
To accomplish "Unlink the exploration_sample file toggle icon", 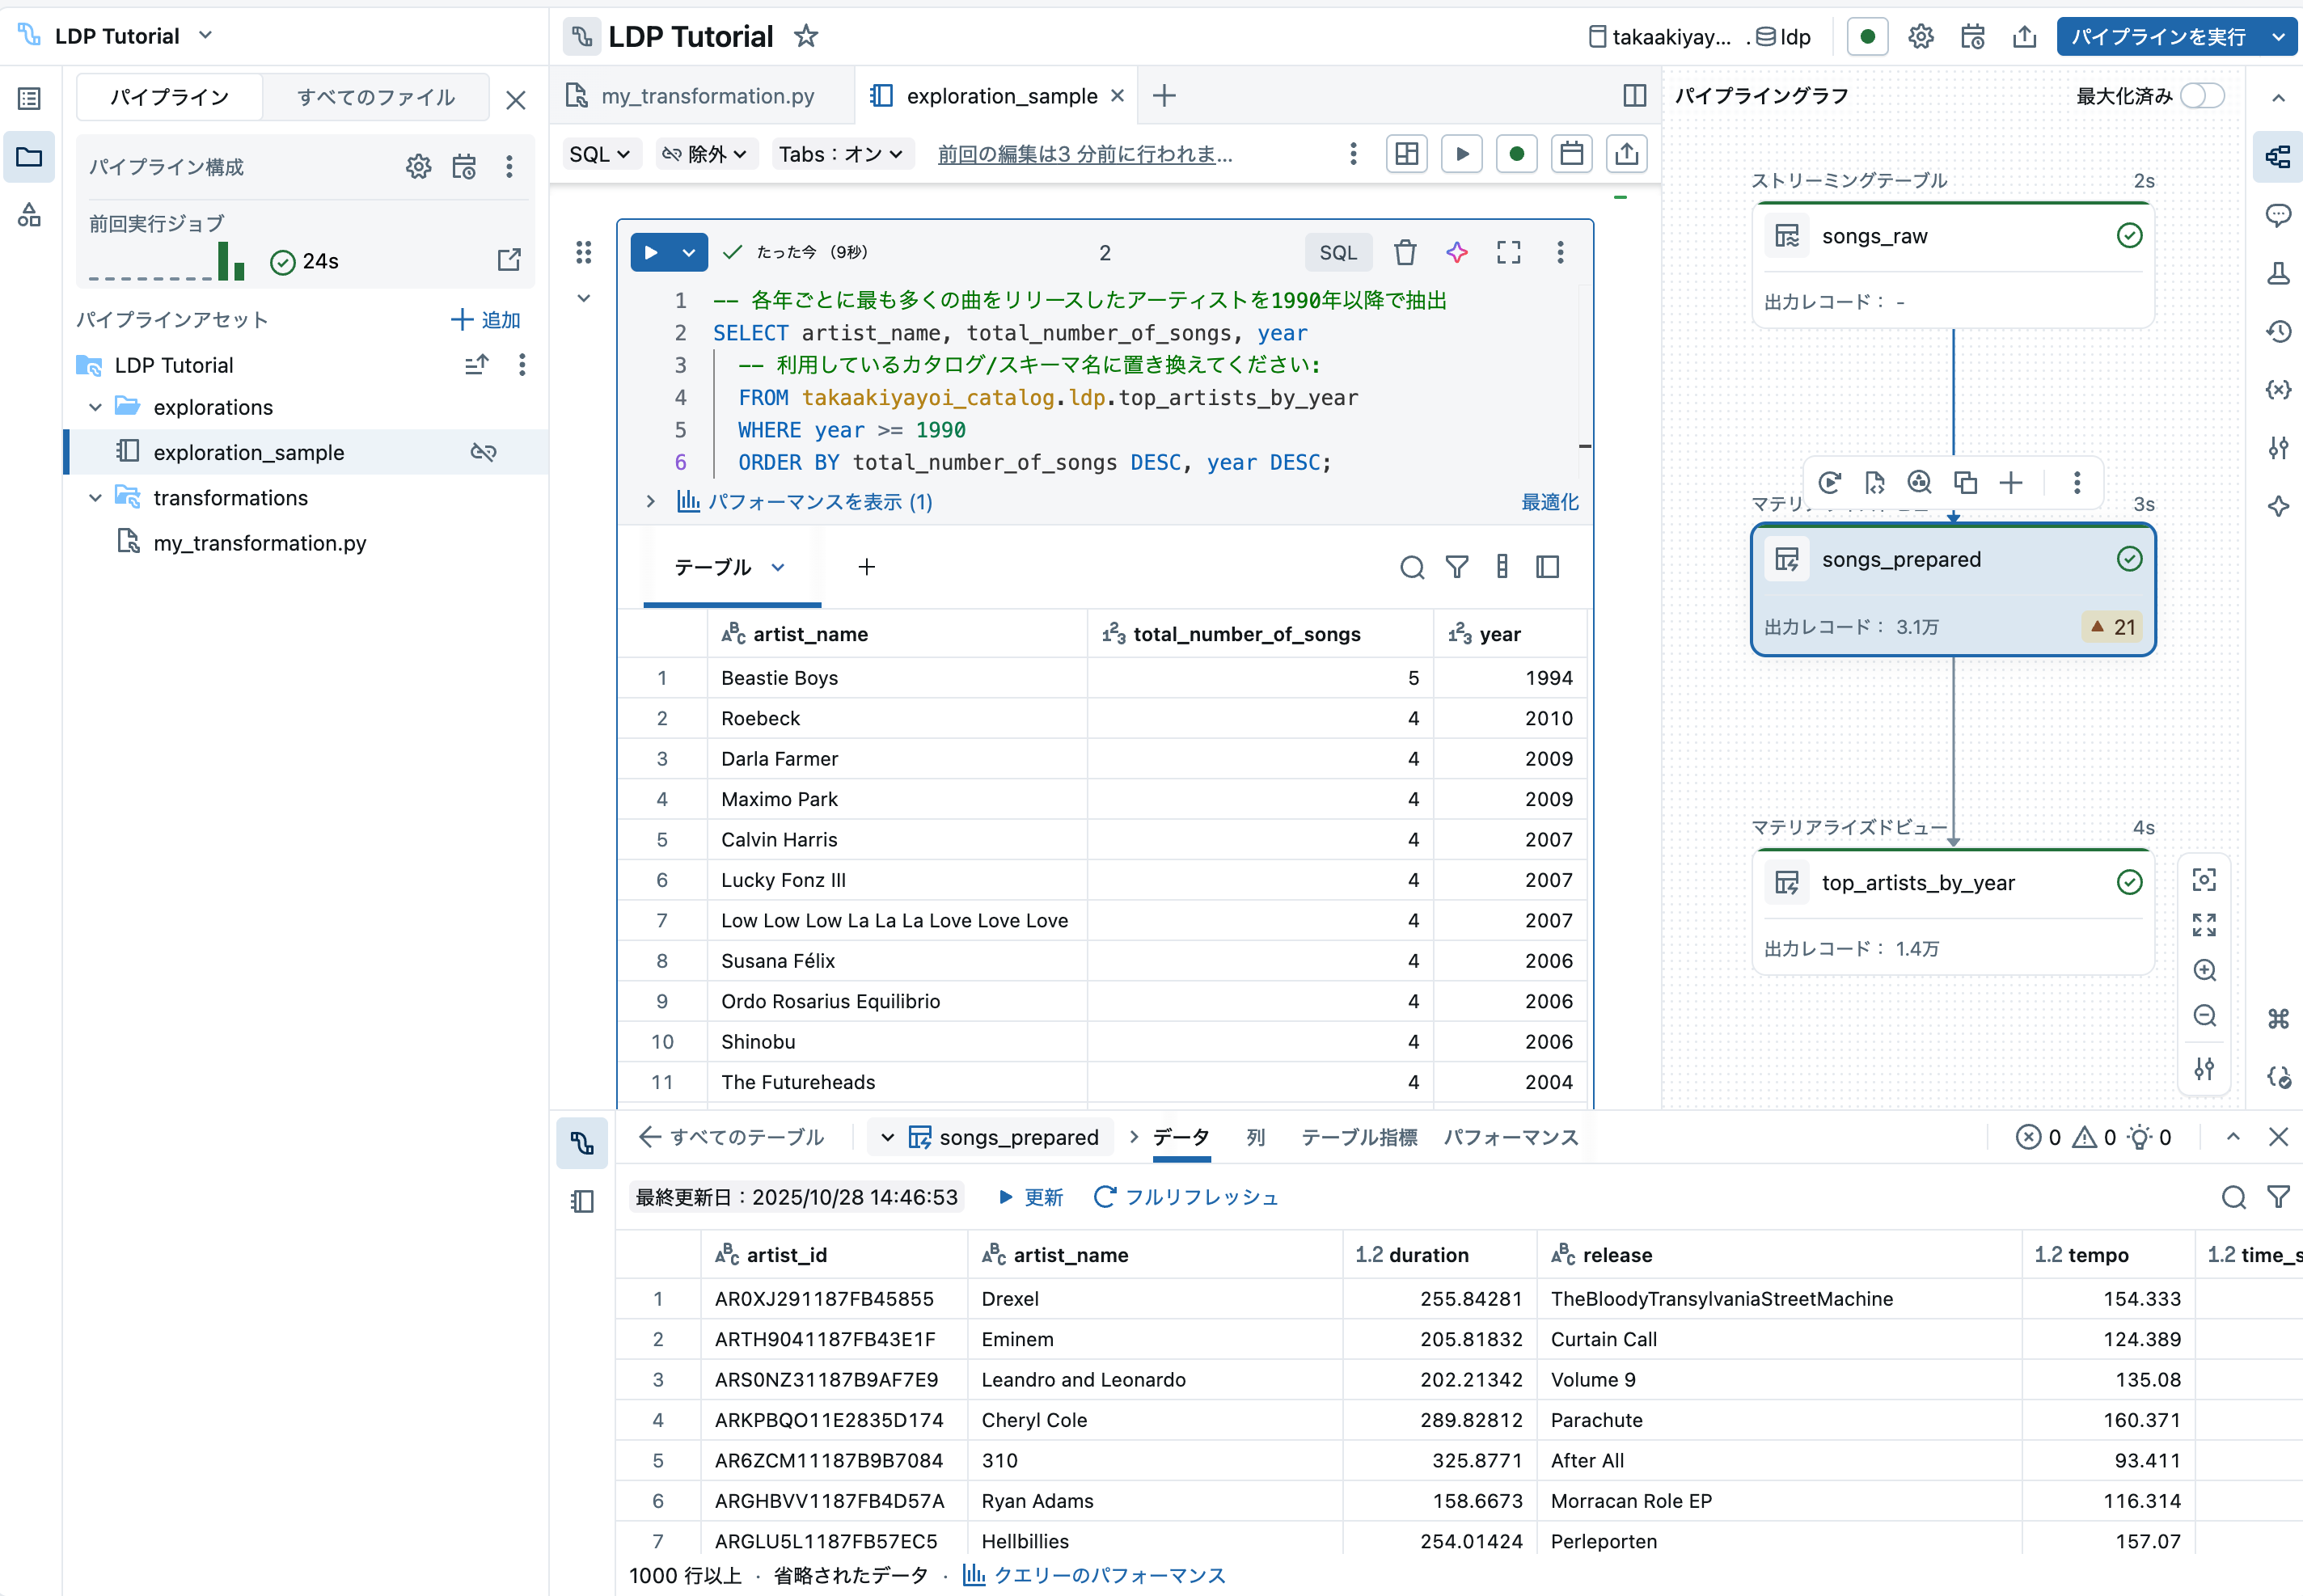I will click(483, 452).
